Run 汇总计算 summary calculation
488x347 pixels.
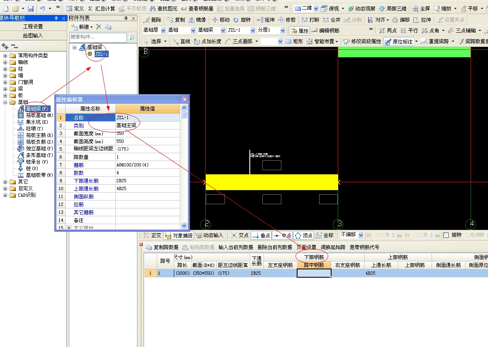(x=101, y=8)
